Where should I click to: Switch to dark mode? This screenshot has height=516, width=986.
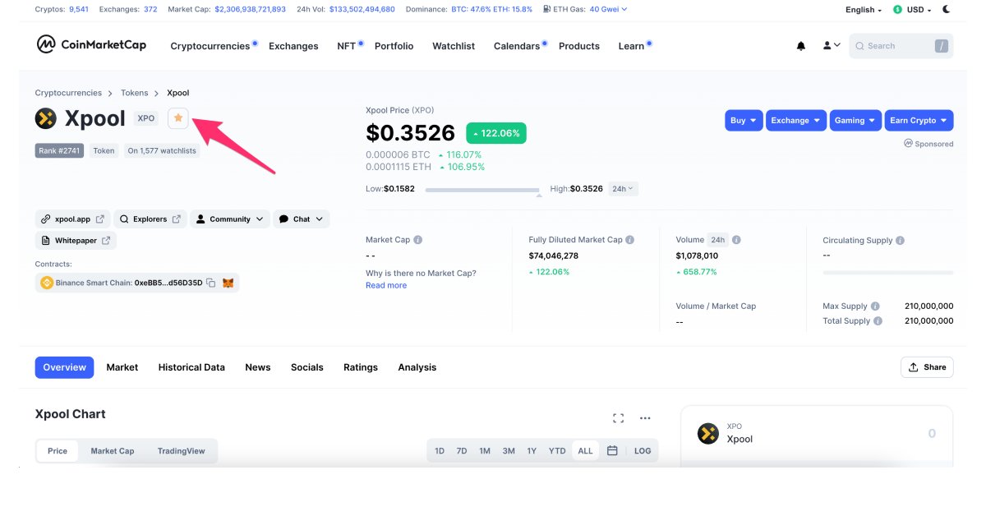coord(946,9)
